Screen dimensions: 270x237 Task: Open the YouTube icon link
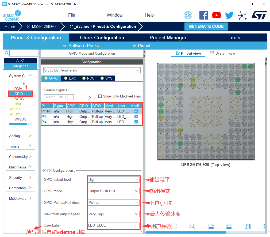pyautogui.click(x=217, y=15)
